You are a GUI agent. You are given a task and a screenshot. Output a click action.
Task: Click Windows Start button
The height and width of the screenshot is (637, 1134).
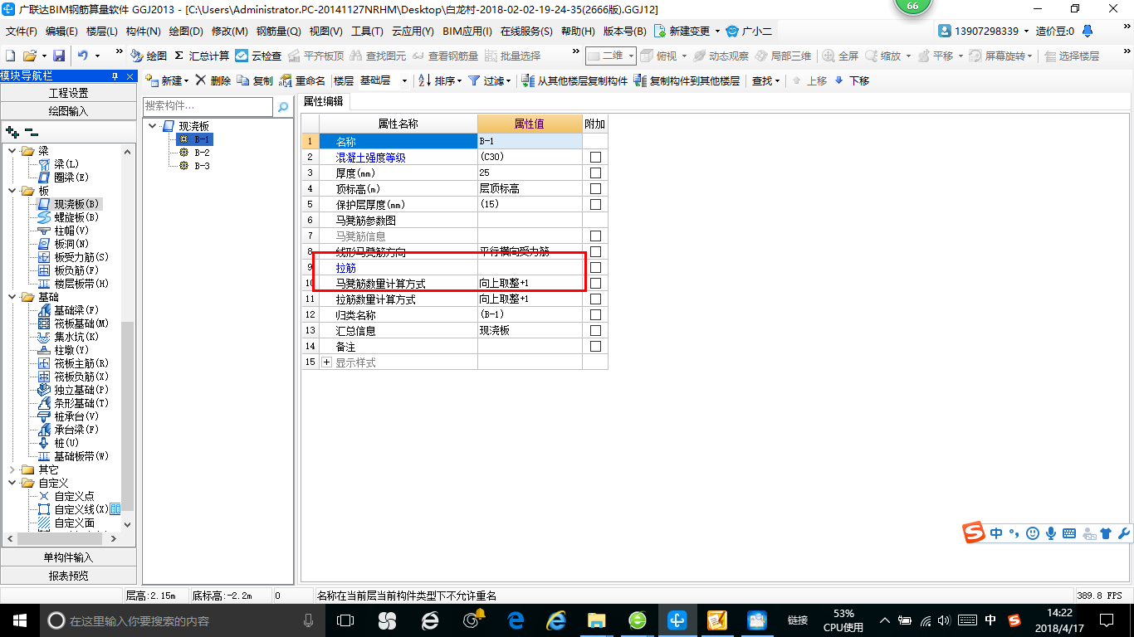point(20,620)
